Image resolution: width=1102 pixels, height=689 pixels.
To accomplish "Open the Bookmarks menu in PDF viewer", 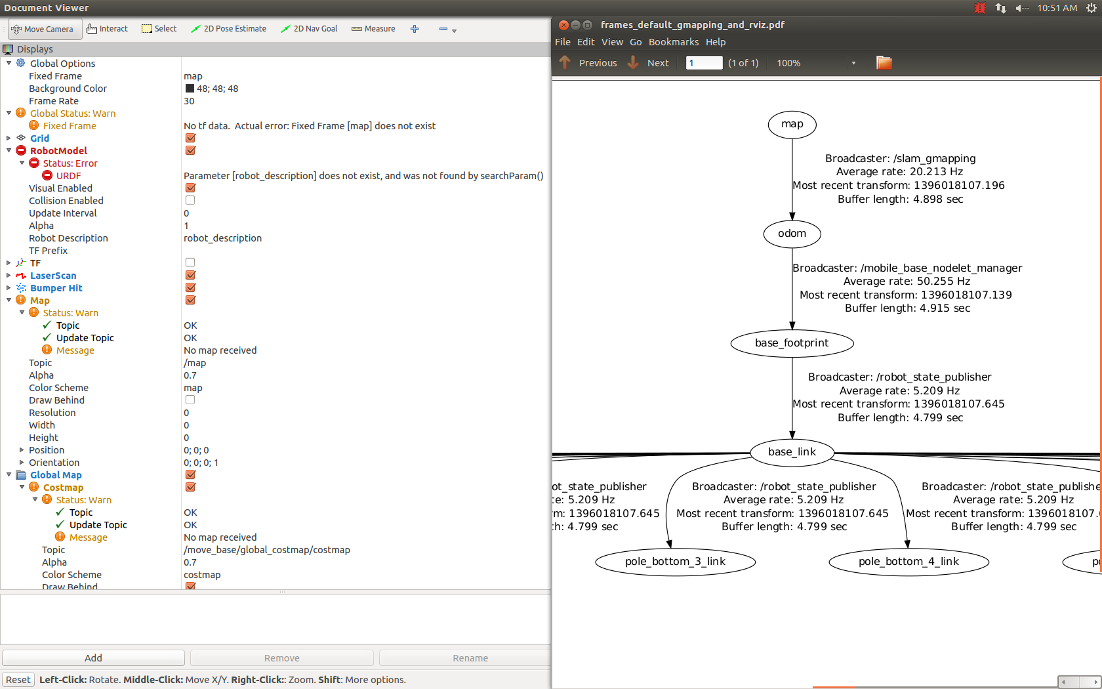I will (674, 42).
